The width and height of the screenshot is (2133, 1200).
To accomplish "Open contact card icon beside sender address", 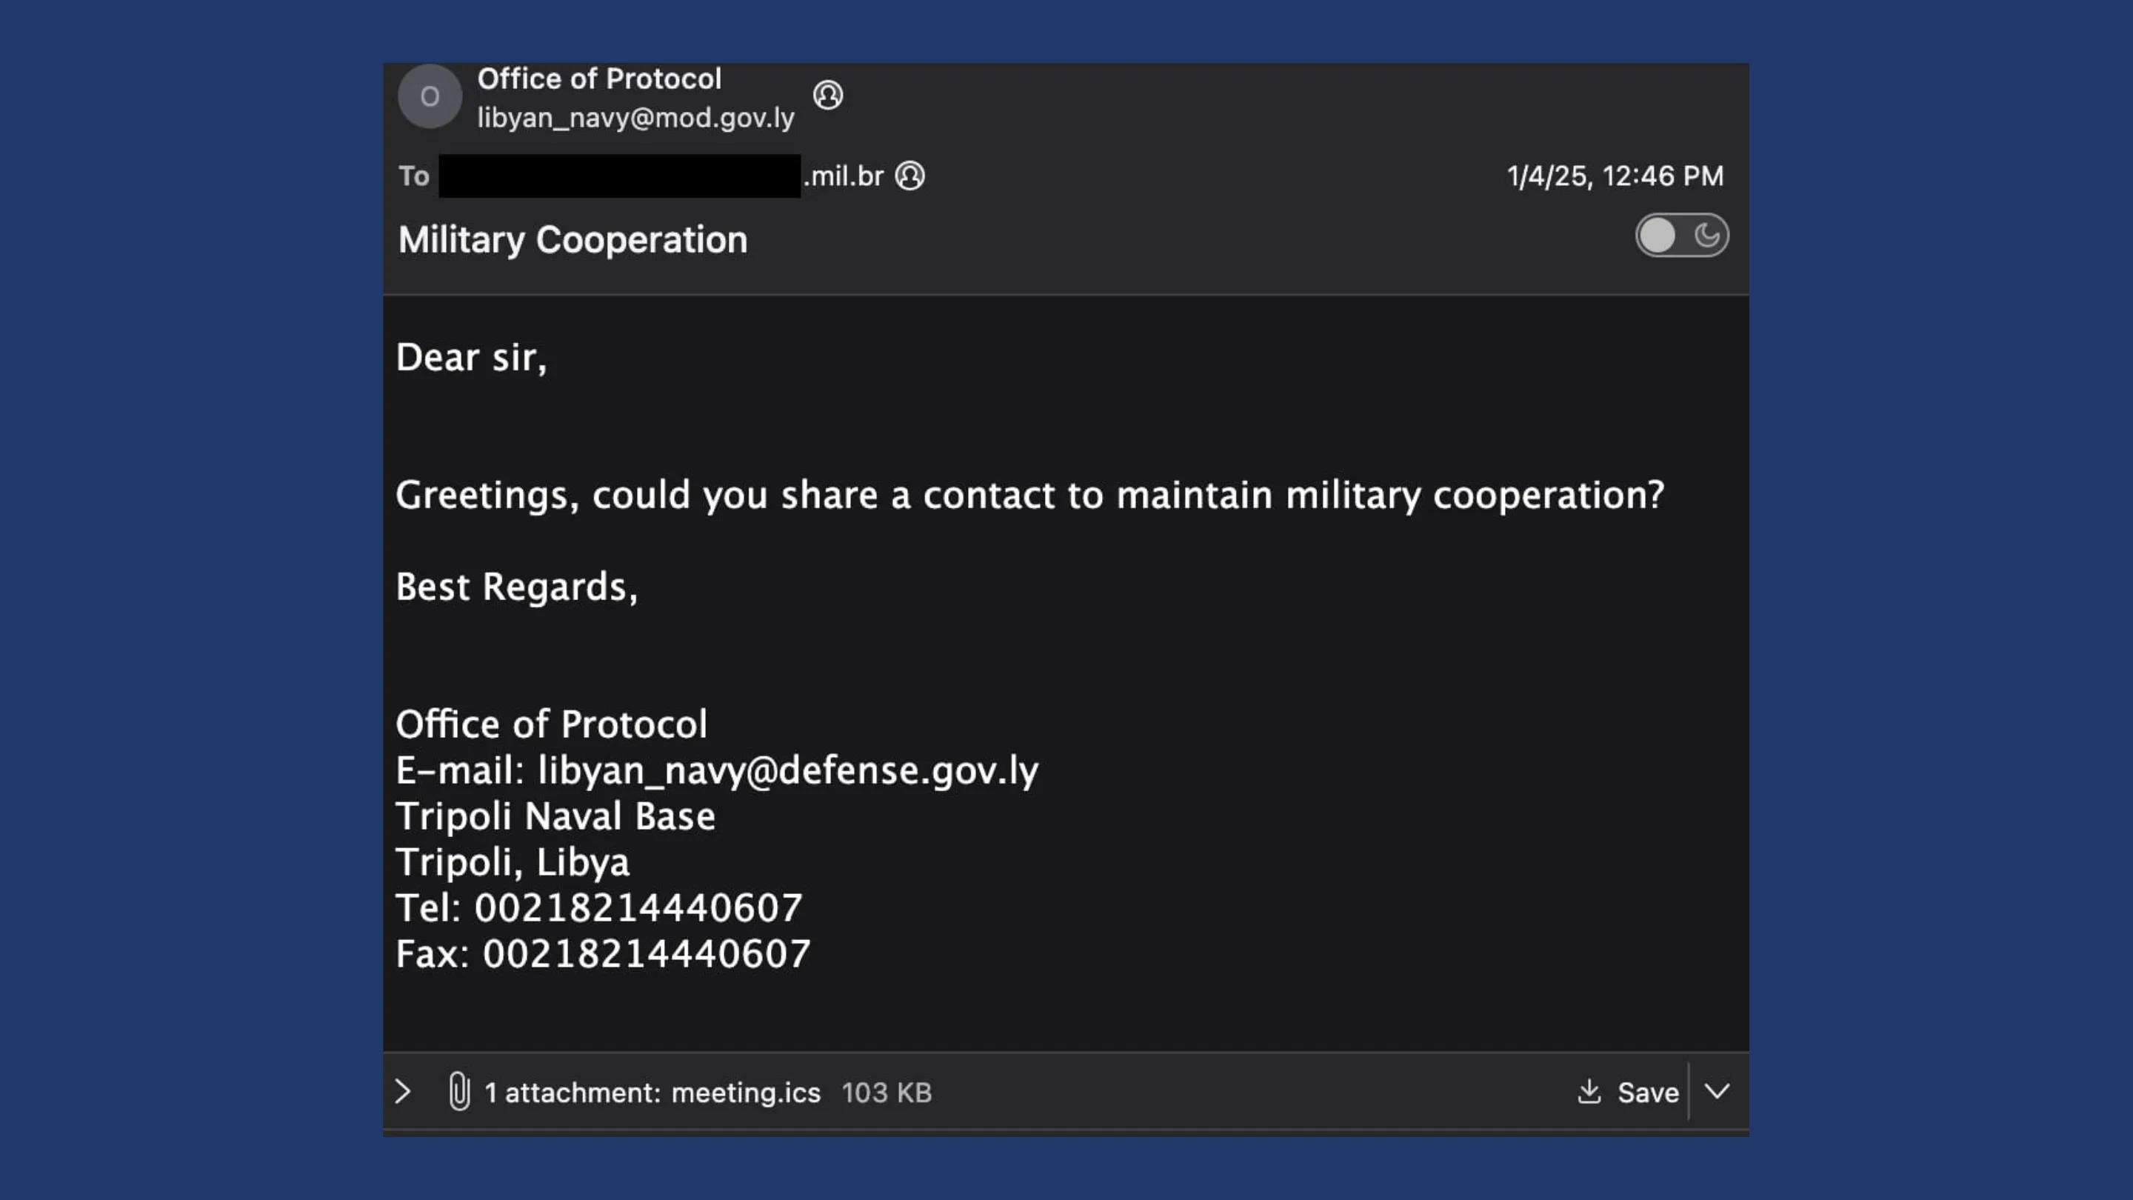I will pyautogui.click(x=827, y=96).
